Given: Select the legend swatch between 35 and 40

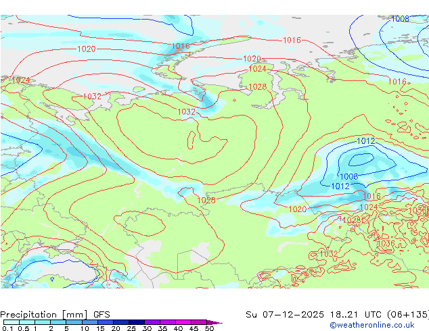Looking at the screenshot, I should click(x=167, y=322).
